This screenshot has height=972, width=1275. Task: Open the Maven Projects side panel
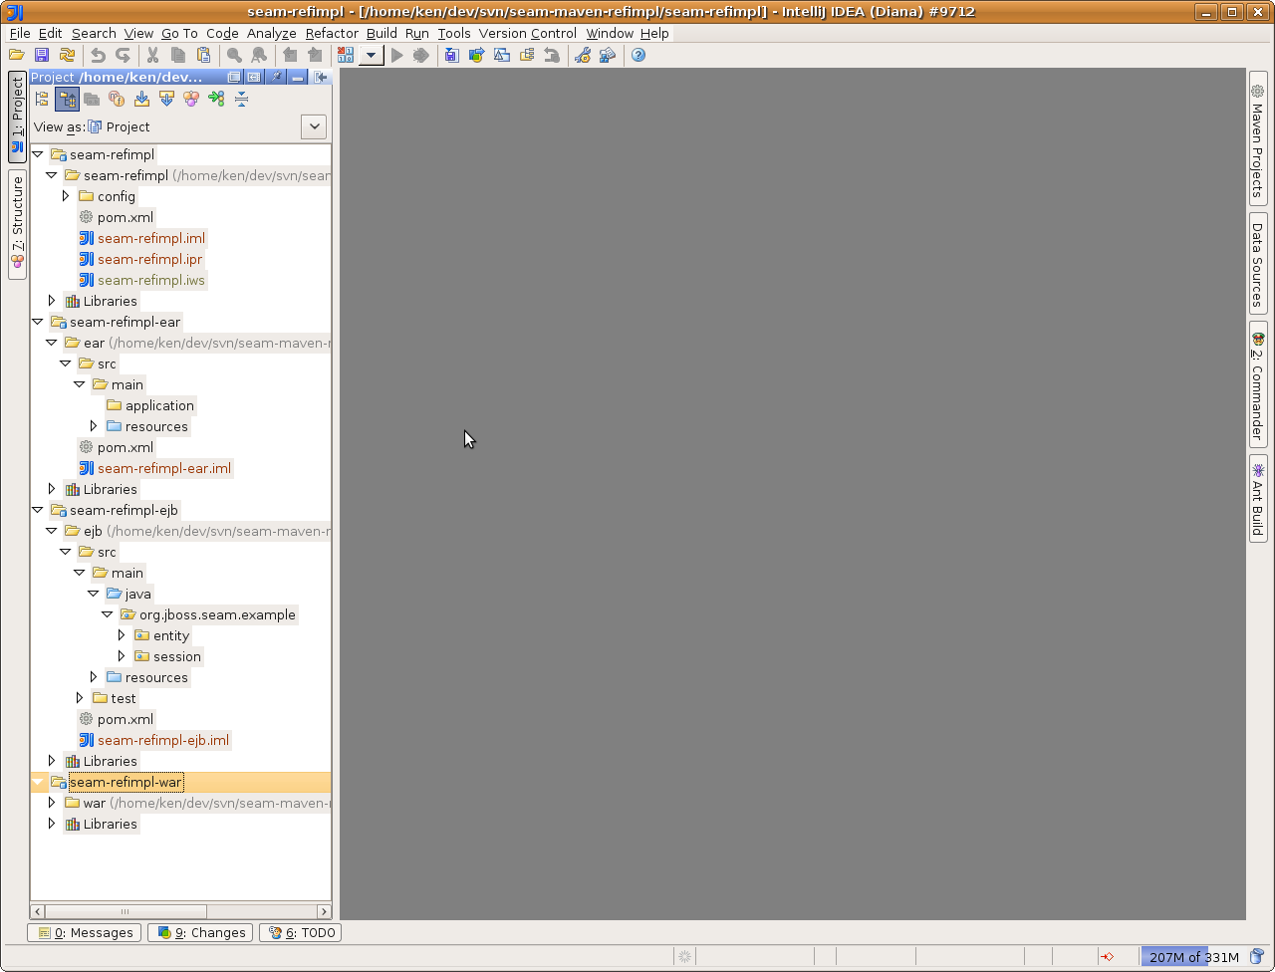1258,138
